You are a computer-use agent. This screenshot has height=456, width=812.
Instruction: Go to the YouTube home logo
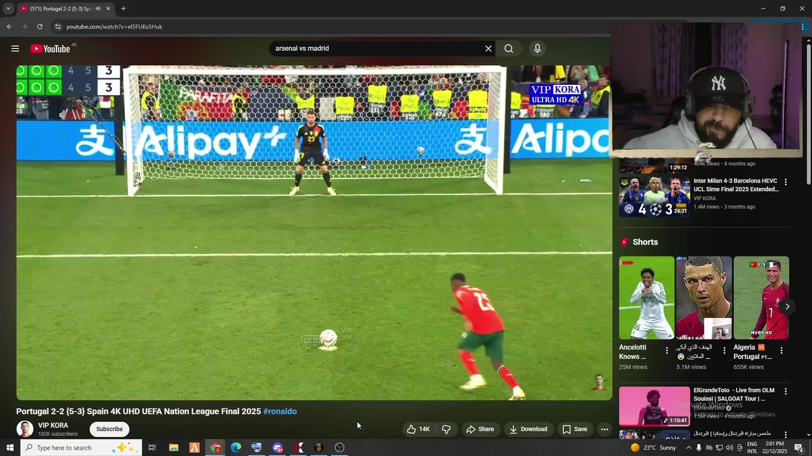click(50, 49)
